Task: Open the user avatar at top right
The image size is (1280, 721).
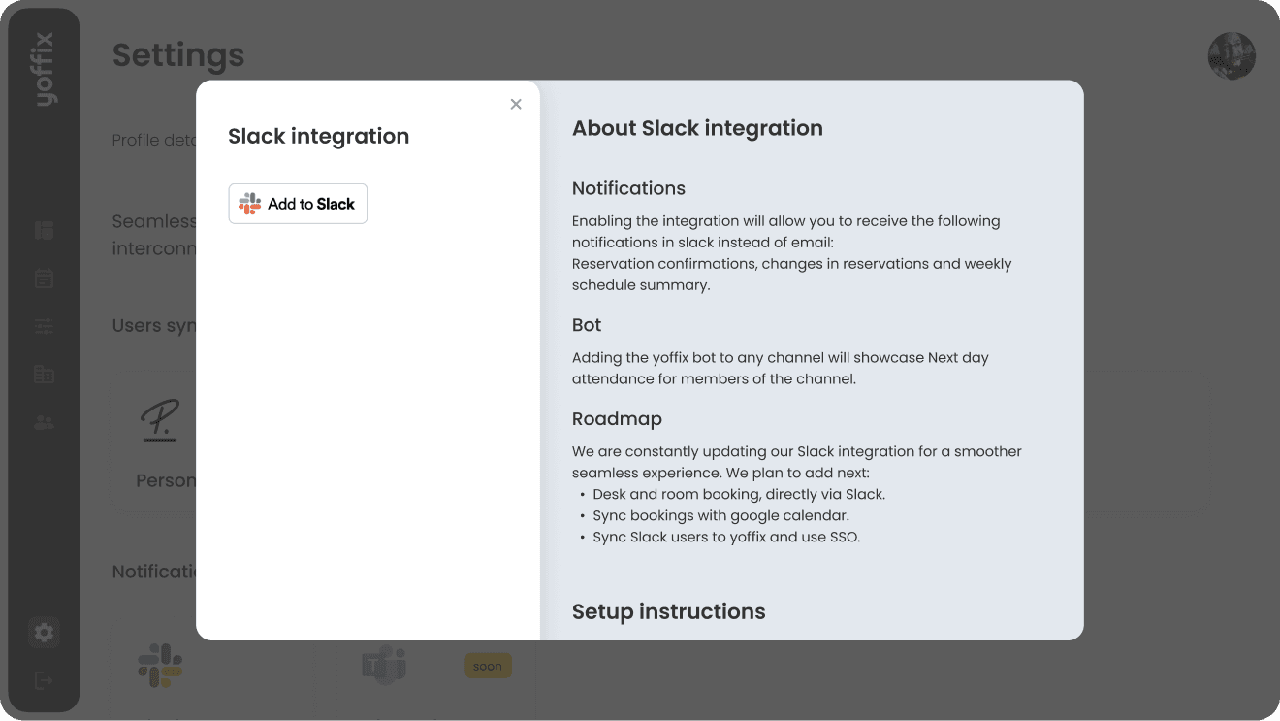Action: [x=1232, y=56]
